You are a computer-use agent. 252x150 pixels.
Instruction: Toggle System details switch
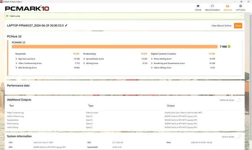pos(239,137)
